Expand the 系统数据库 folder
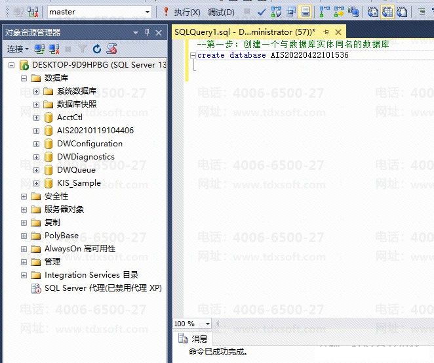The image size is (434, 363). point(36,91)
